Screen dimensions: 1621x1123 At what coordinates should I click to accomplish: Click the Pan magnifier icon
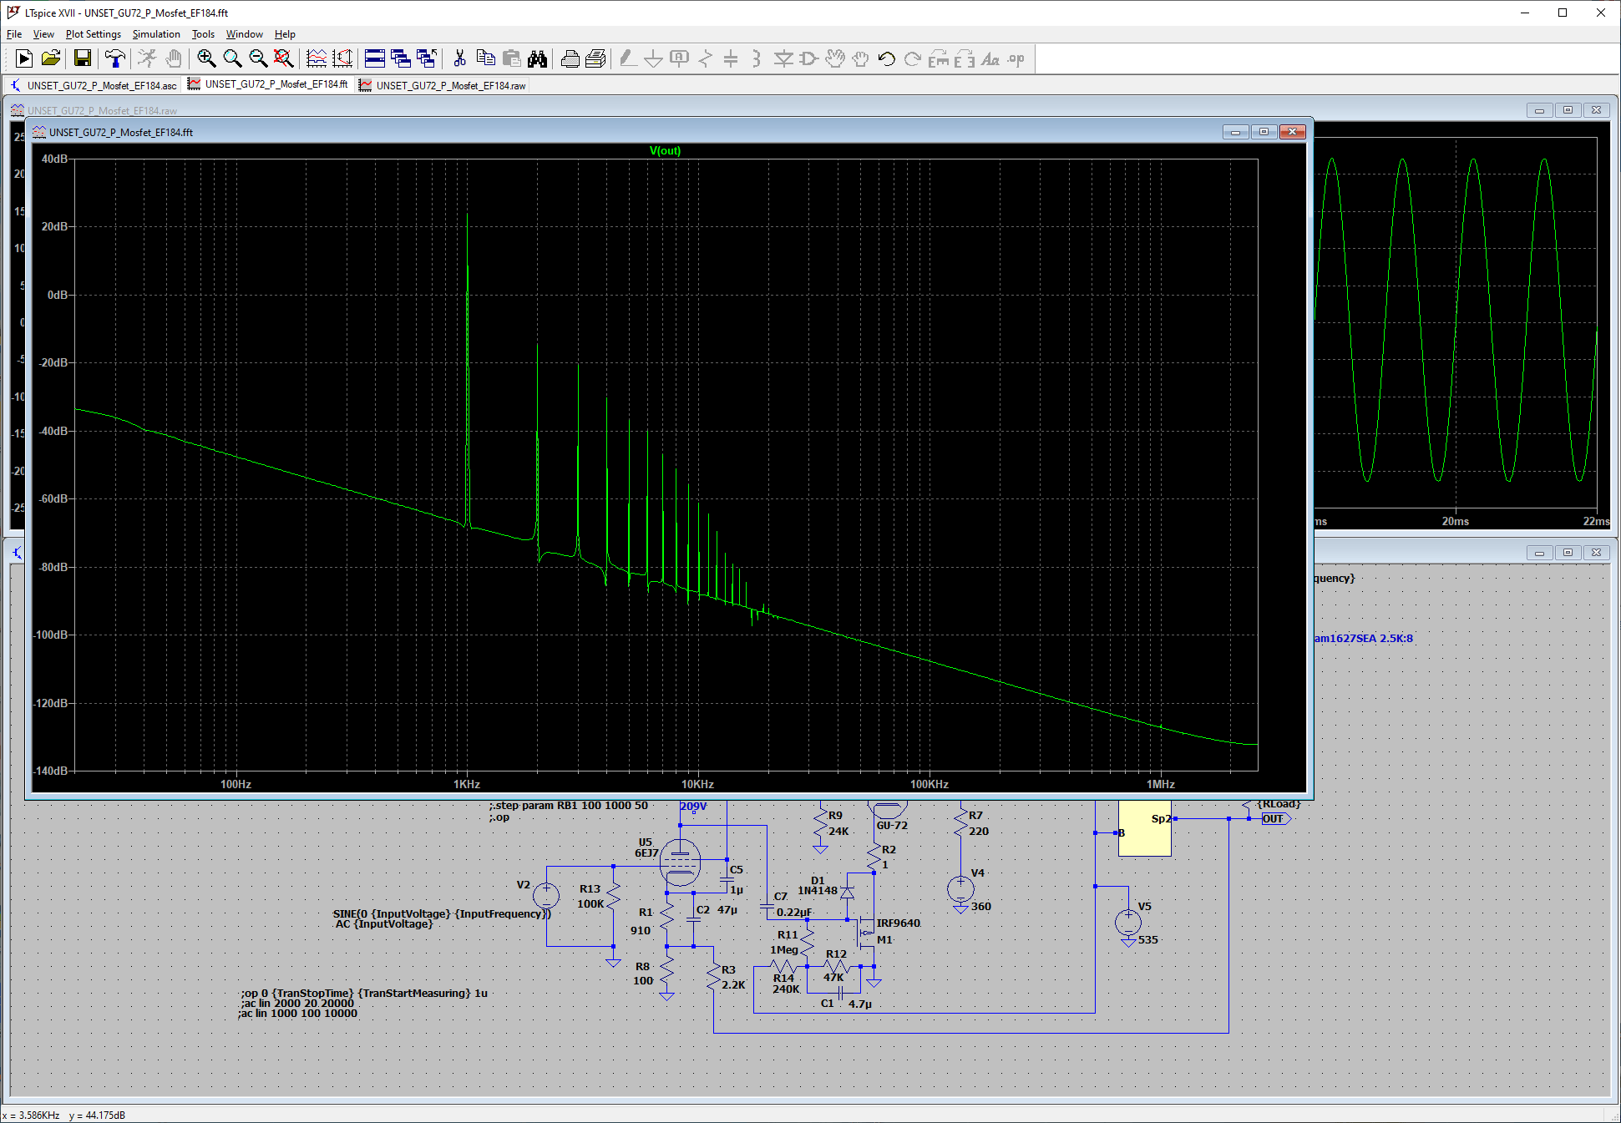(x=232, y=58)
